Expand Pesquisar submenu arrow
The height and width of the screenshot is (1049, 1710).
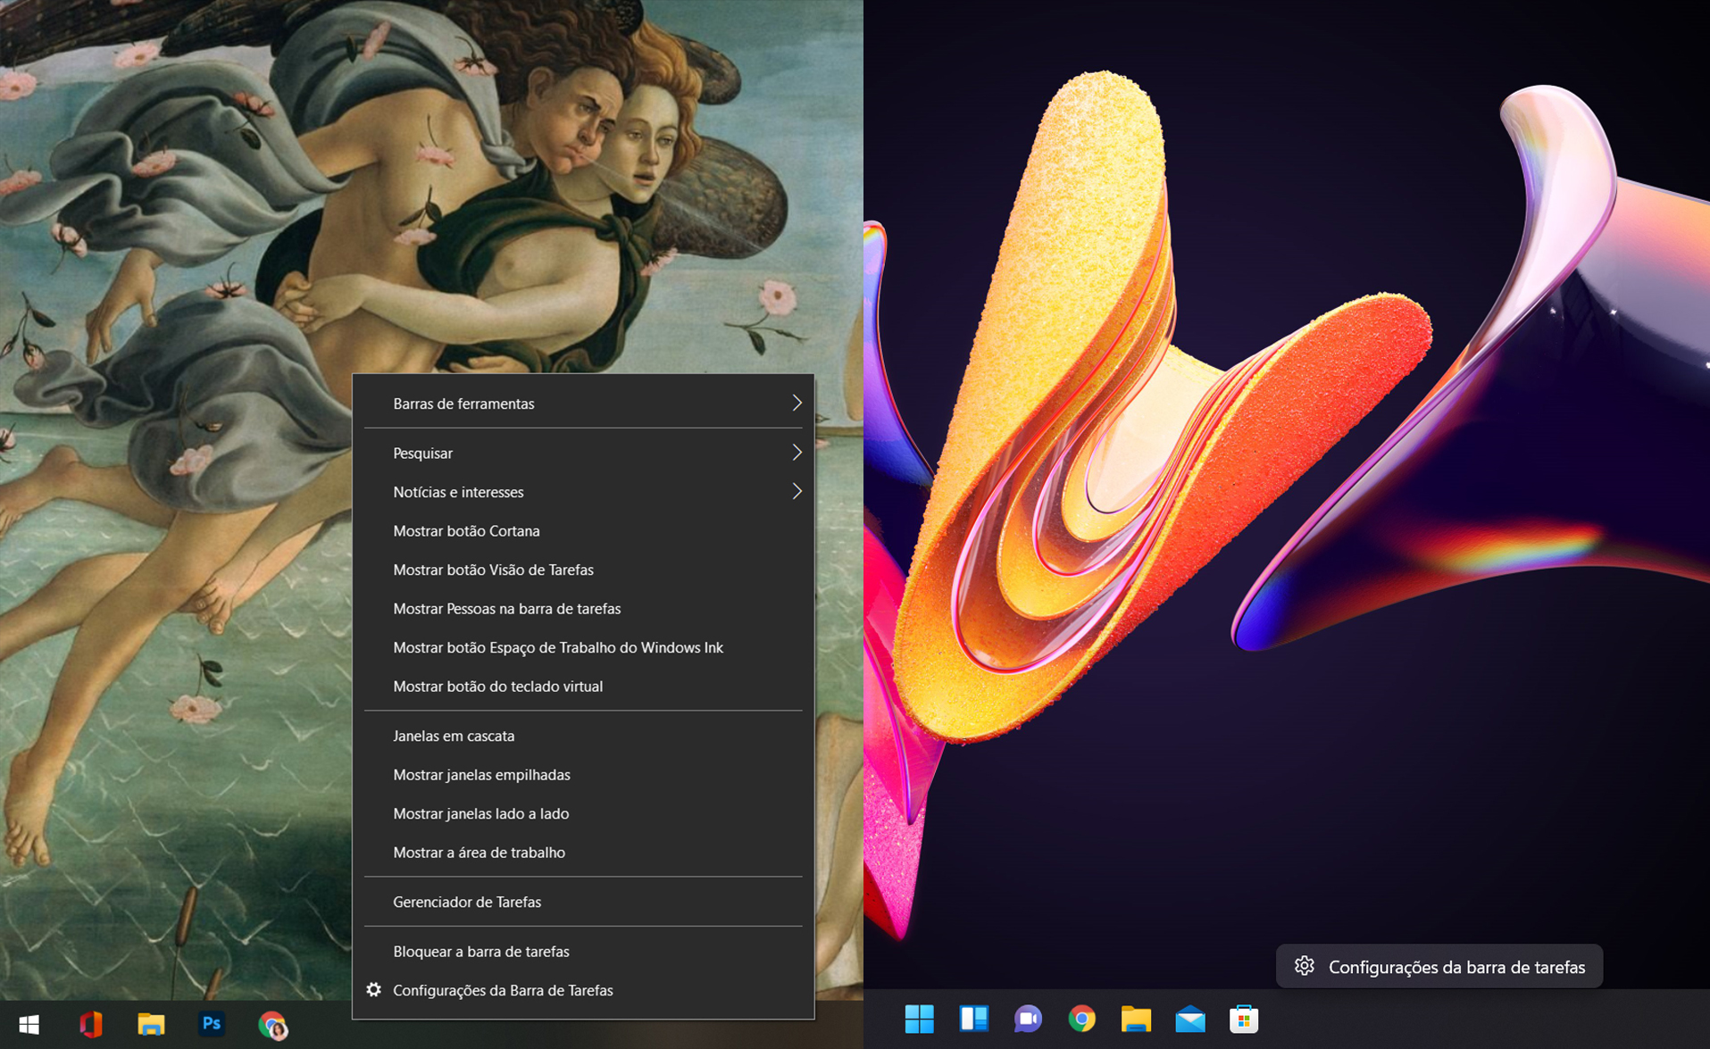(x=797, y=453)
